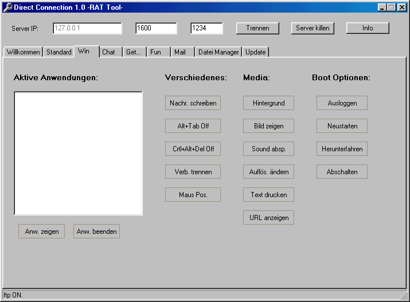Click the Trennen button
Screen dimensions: 410x302
click(257, 28)
